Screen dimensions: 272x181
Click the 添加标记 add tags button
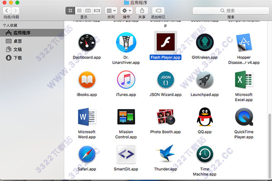(158, 11)
